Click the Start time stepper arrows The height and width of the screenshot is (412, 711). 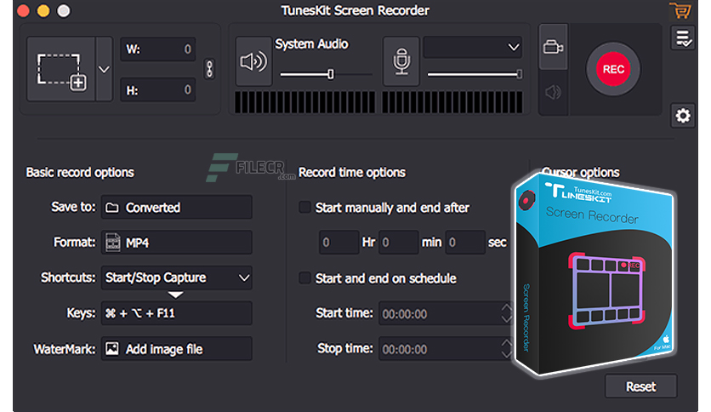[507, 313]
